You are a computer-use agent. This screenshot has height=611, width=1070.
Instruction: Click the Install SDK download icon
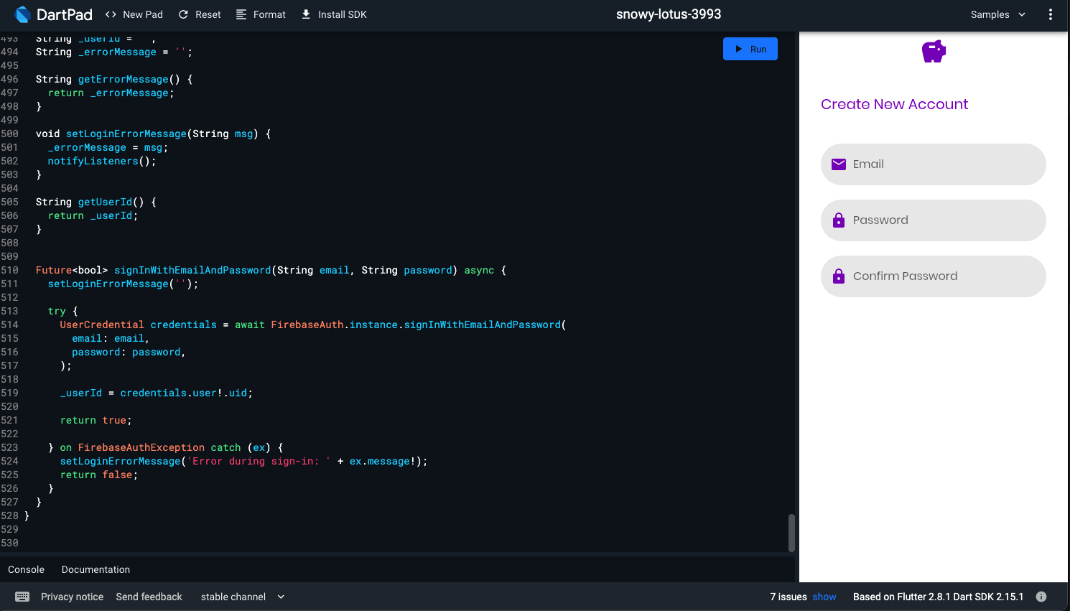click(306, 14)
